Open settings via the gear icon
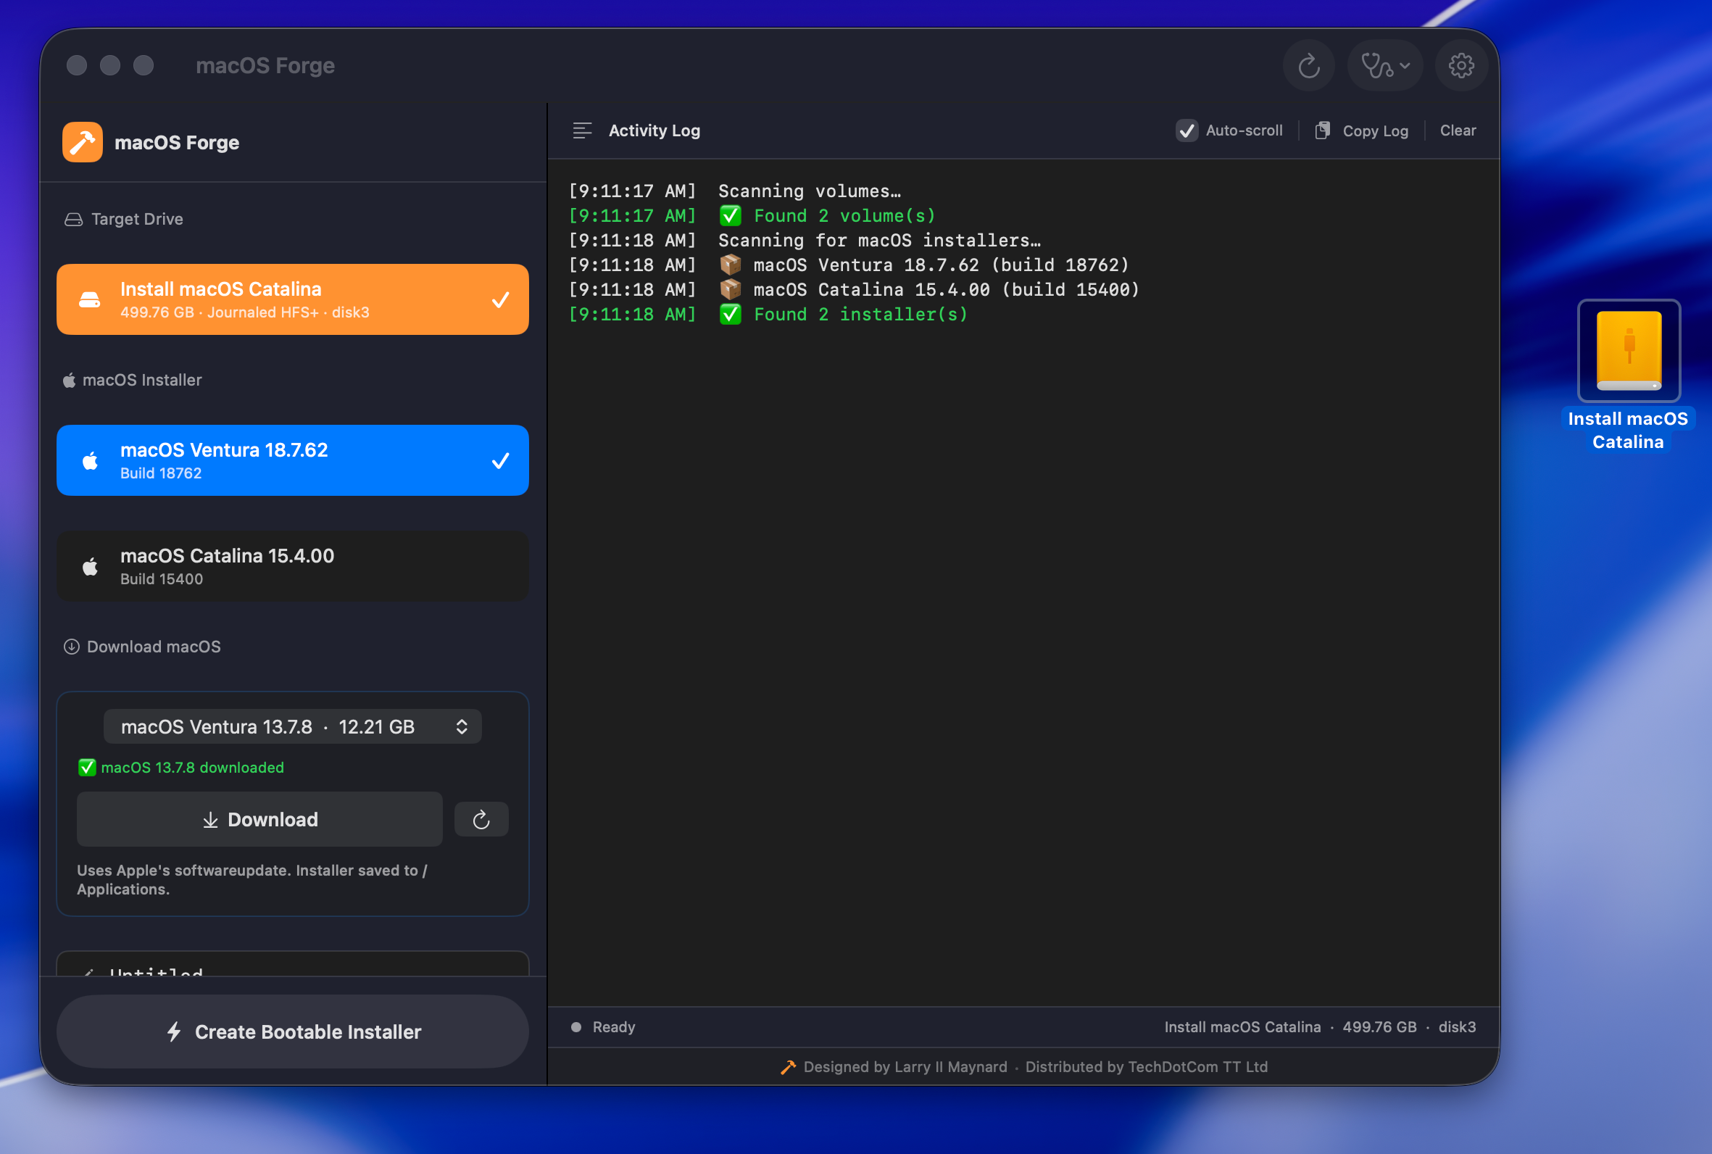This screenshot has width=1712, height=1154. tap(1460, 66)
